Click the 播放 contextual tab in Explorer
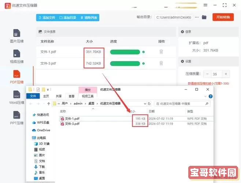This screenshot has height=183, width=241. [x=88, y=90]
